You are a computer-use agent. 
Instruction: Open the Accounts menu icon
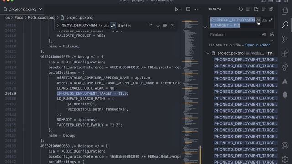[285, 146]
